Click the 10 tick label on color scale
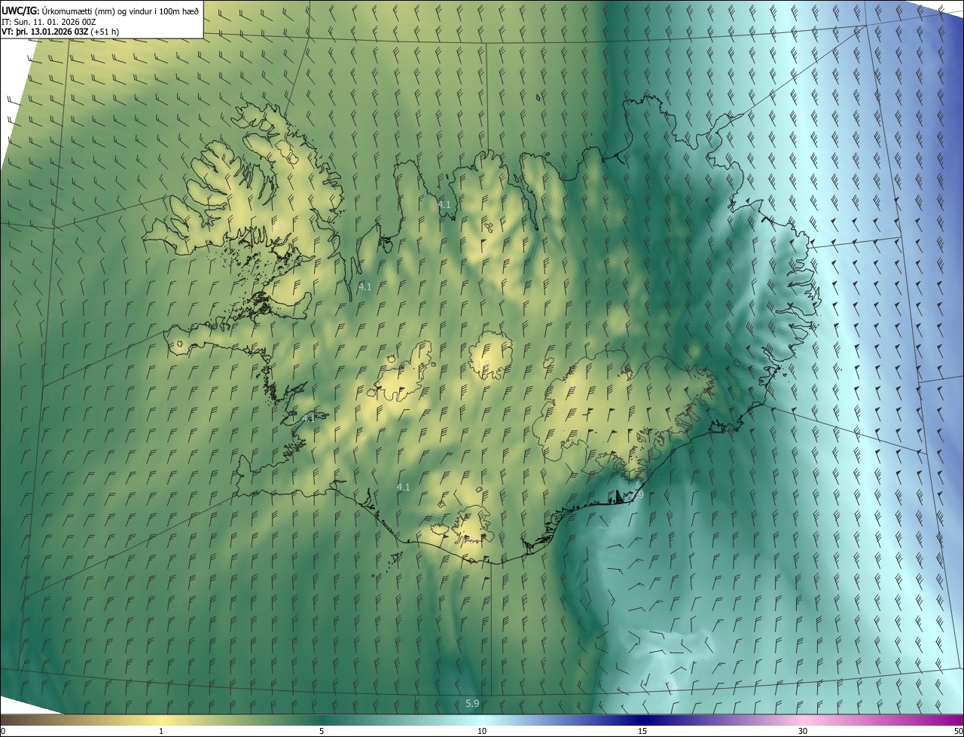Viewport: 964px width, 737px height. pos(482,732)
